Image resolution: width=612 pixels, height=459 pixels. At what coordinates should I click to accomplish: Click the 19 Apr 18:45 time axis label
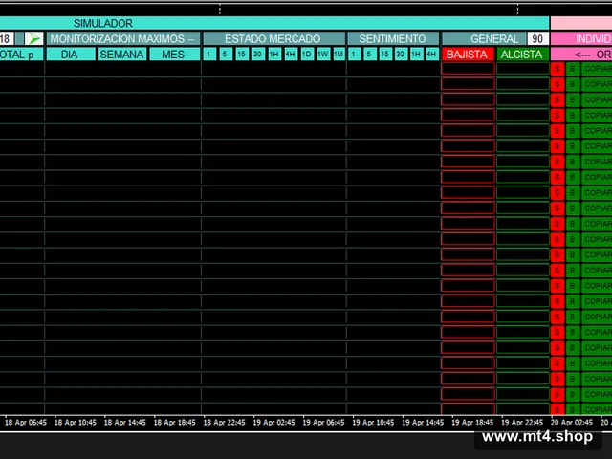click(472, 422)
